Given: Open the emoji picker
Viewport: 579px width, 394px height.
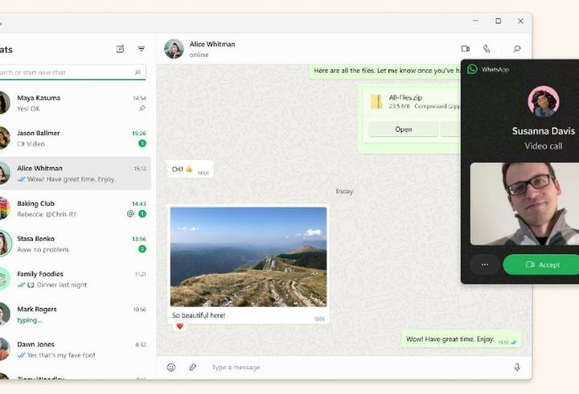Looking at the screenshot, I should (x=171, y=367).
